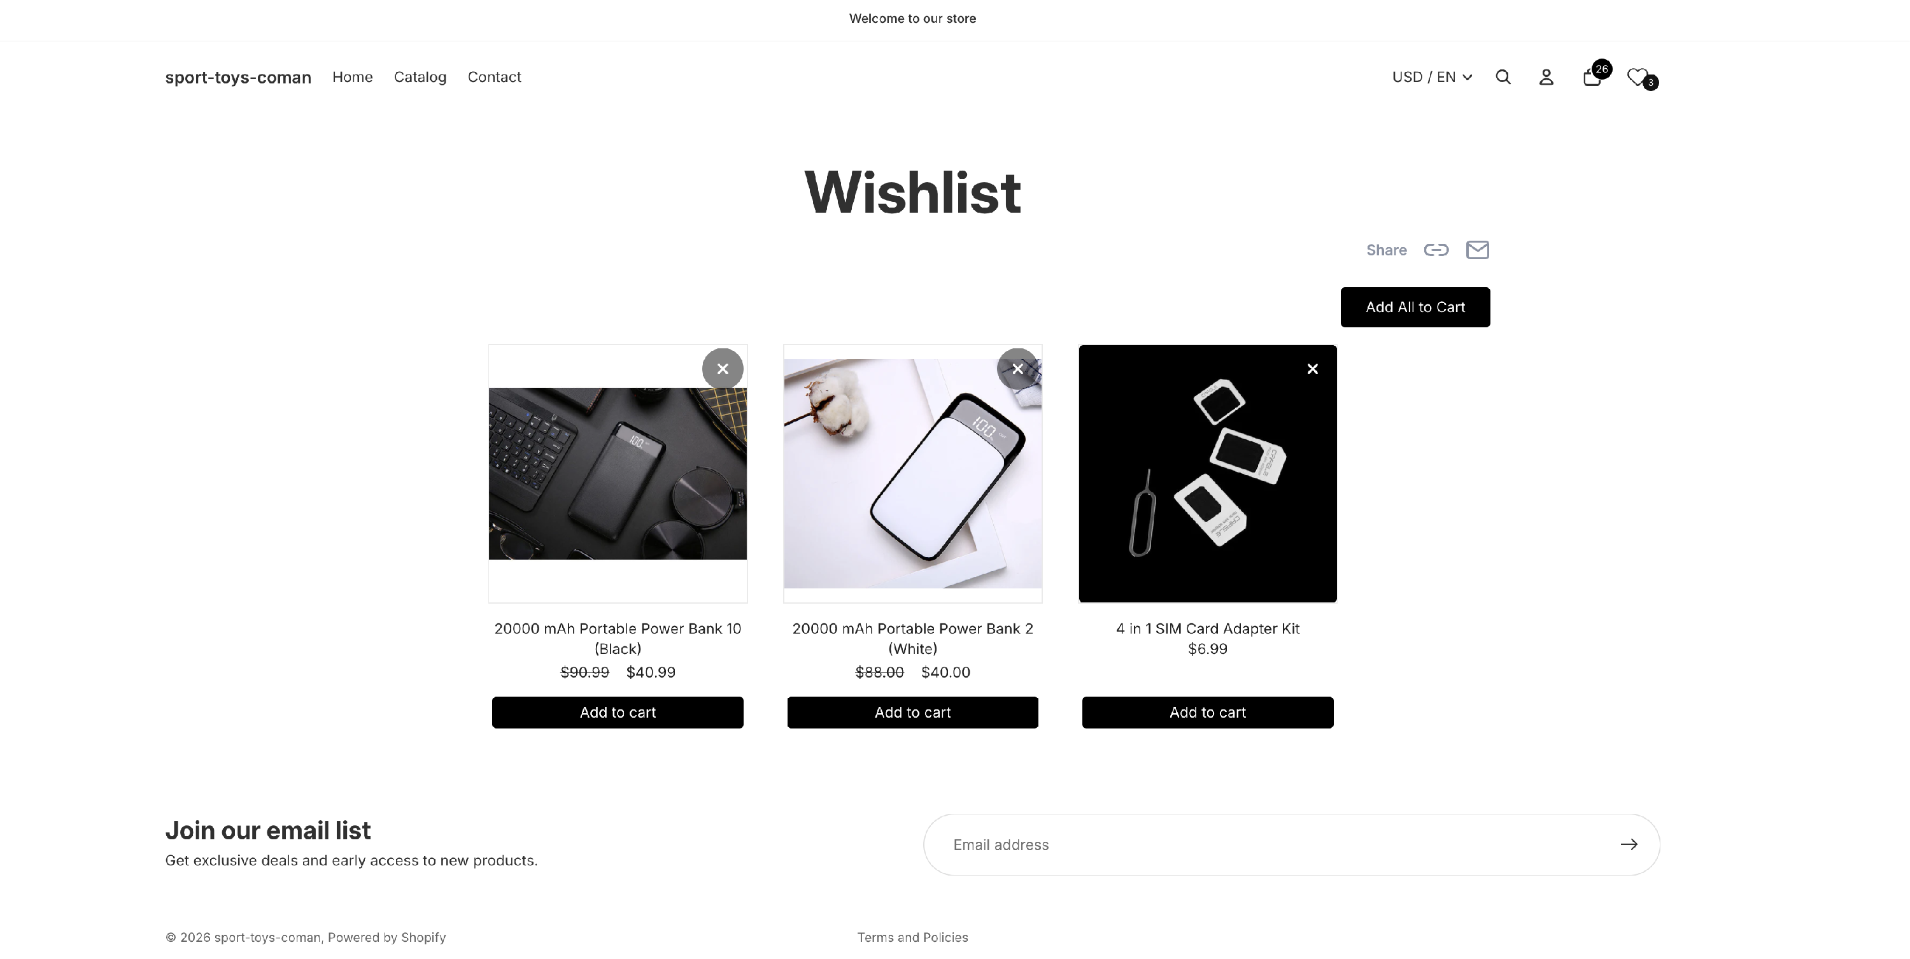Viewport: 1910px width, 959px height.
Task: Add SIM Card Adapter Kit to cart
Action: tap(1207, 712)
